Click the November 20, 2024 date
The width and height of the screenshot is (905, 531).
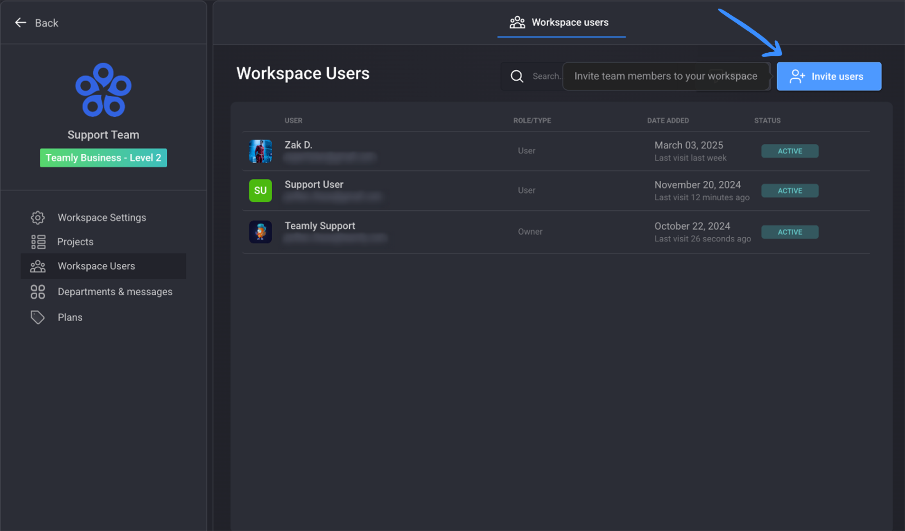(697, 185)
